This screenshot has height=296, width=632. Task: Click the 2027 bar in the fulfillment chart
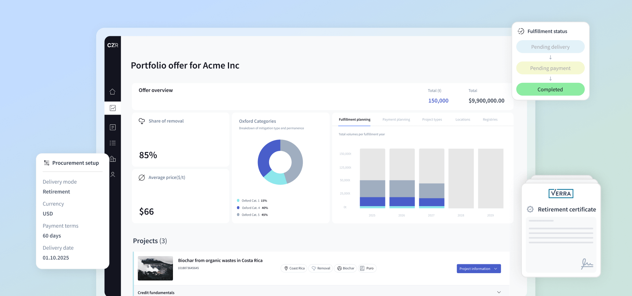tap(432, 178)
